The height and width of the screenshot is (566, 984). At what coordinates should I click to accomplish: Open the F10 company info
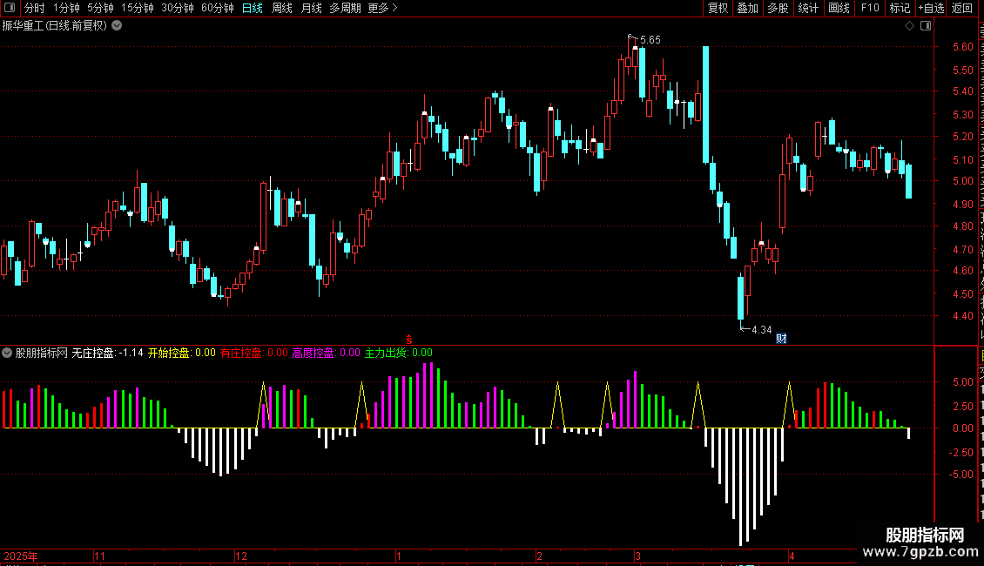click(x=870, y=8)
